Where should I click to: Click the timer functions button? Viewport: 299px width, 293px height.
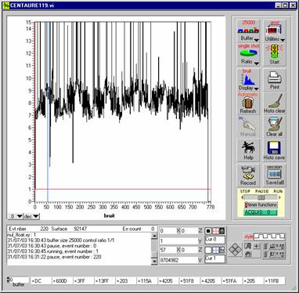click(x=261, y=204)
